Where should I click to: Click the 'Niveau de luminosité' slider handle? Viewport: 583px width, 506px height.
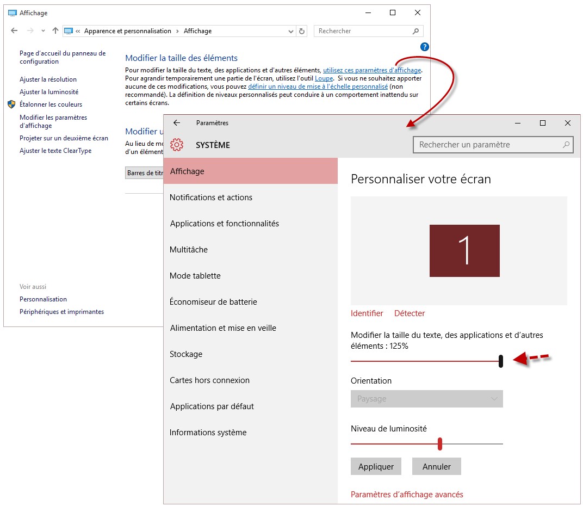(x=440, y=444)
